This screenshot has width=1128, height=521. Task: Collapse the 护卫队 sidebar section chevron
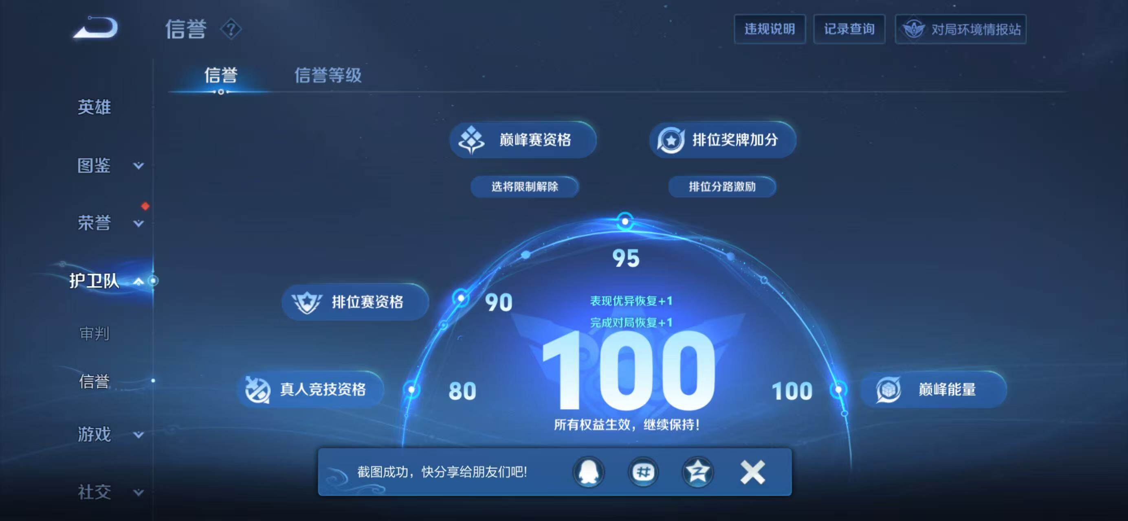pyautogui.click(x=139, y=281)
